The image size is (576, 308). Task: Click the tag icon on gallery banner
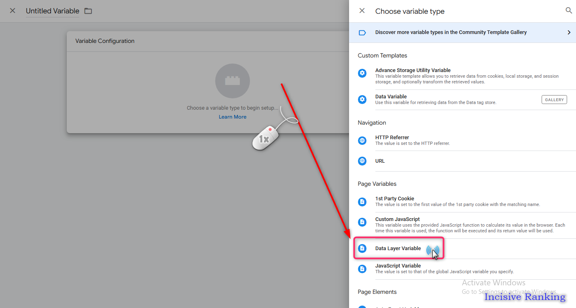point(362,32)
